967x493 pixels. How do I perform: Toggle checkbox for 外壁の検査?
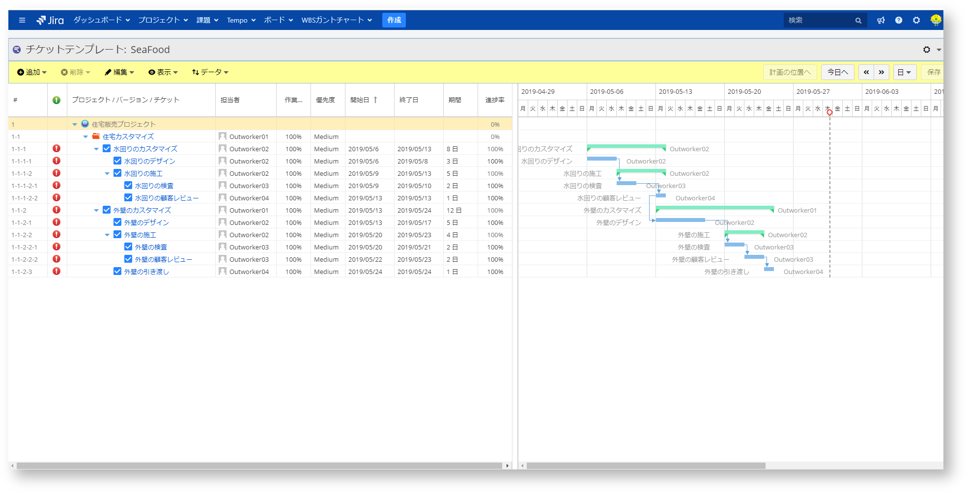(x=128, y=246)
